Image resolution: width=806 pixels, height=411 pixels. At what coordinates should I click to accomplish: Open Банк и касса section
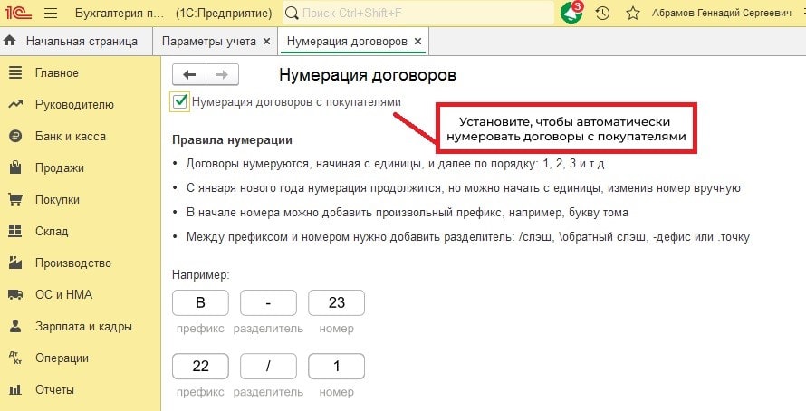click(x=70, y=136)
